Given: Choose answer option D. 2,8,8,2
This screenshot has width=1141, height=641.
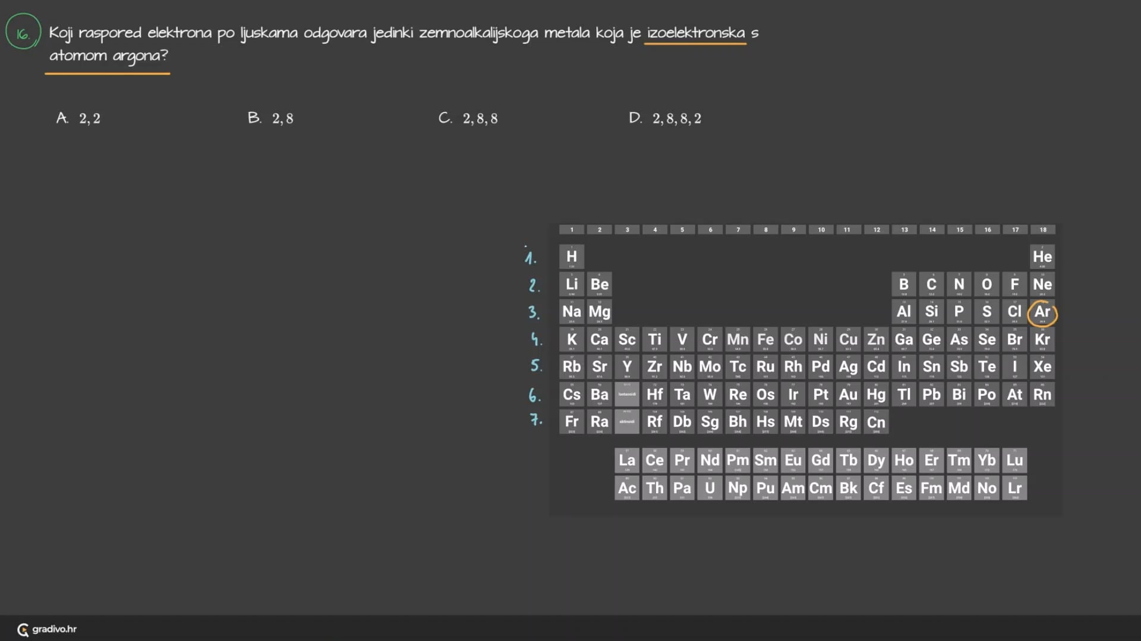Looking at the screenshot, I should click(x=665, y=118).
